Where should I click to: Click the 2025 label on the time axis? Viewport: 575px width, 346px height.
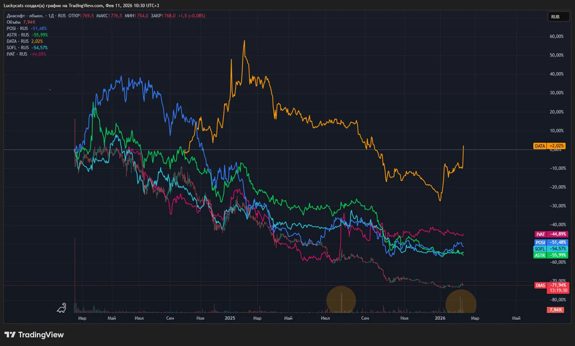(x=230, y=318)
